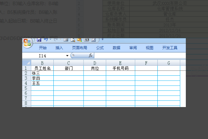Select row 7 header
The image size is (208, 139).
pyautogui.click(x=27, y=98)
